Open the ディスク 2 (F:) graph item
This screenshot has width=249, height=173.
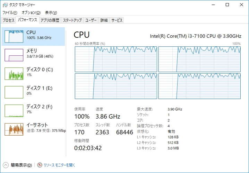coord(33,111)
